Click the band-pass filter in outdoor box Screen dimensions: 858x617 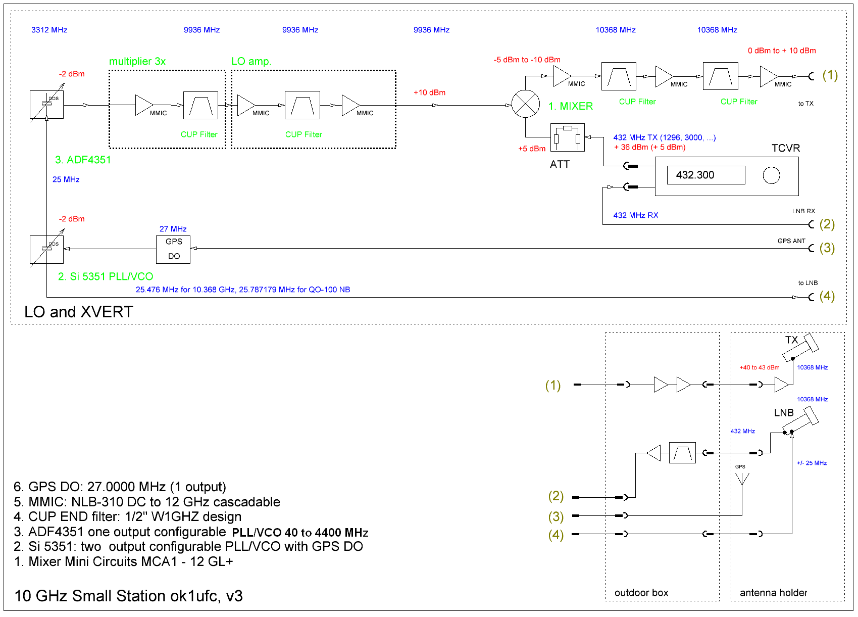[682, 453]
